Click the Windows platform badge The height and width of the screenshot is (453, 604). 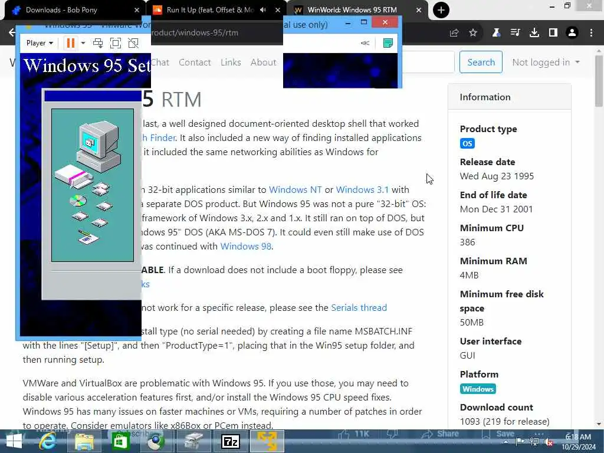point(478,389)
